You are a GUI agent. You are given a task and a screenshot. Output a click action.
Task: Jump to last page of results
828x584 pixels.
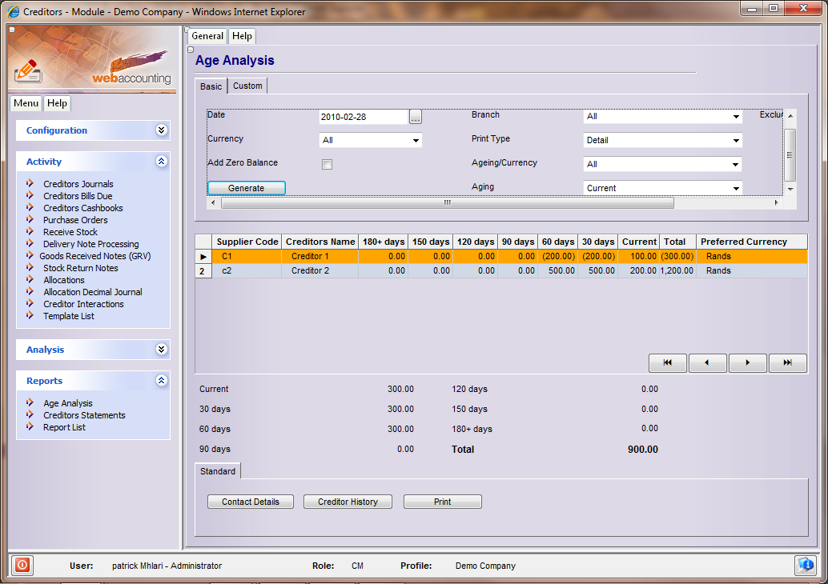787,363
